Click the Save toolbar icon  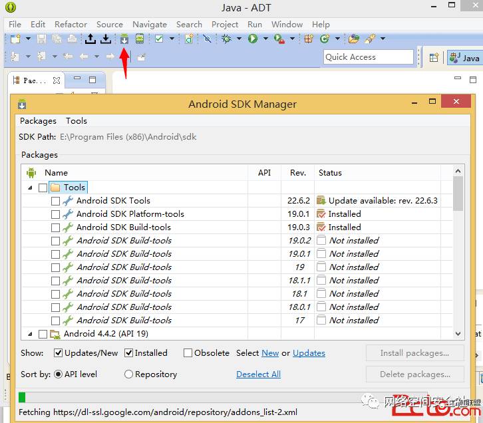42,39
